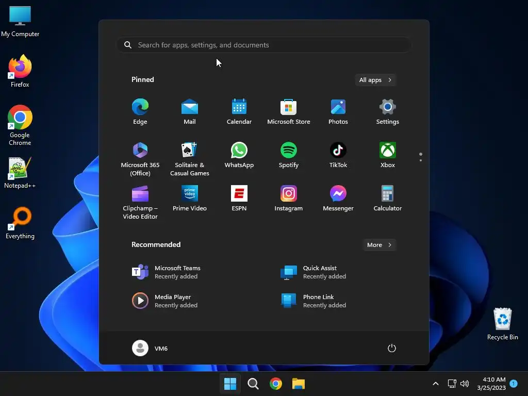Open Instagram
528x396 pixels.
point(289,199)
